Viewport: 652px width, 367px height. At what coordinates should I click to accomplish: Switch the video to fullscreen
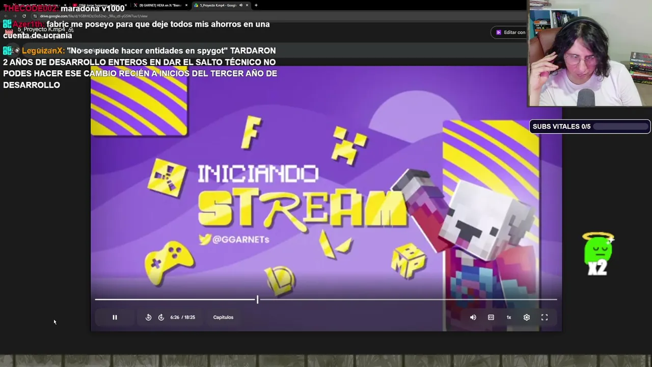[x=545, y=317]
